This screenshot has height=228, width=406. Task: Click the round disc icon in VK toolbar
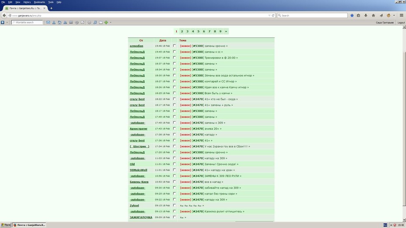(x=77, y=23)
